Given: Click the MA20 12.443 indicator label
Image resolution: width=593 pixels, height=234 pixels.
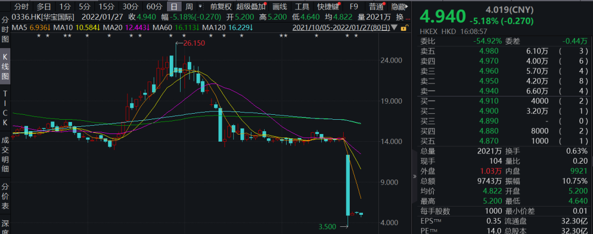Looking at the screenshot, I should tap(126, 27).
